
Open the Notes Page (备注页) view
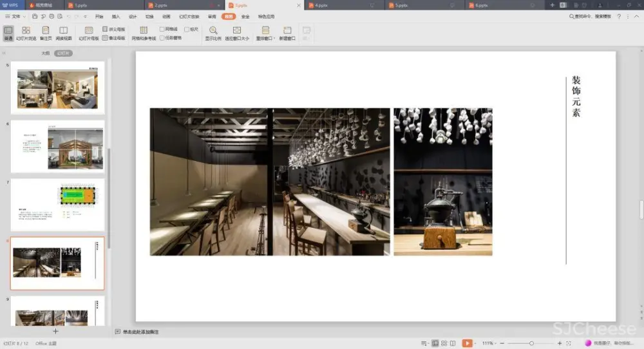click(x=45, y=30)
